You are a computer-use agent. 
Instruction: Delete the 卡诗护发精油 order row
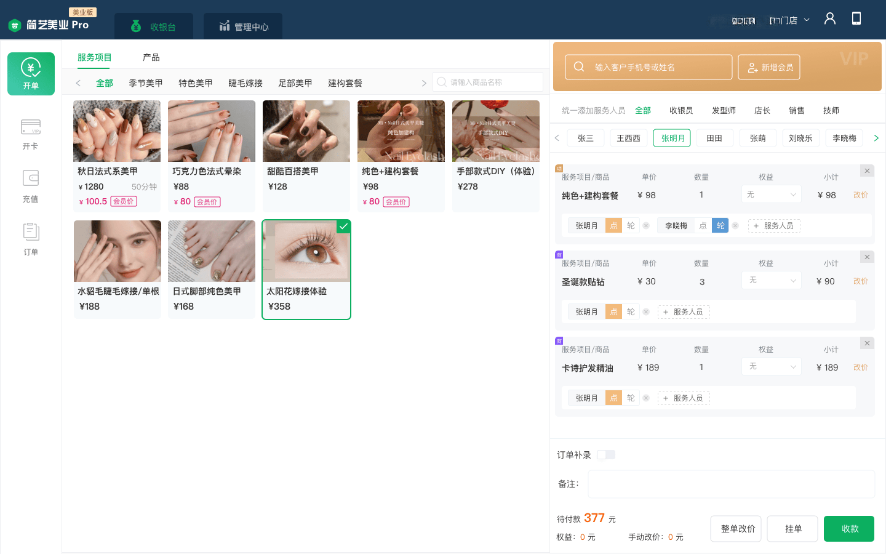coord(867,343)
